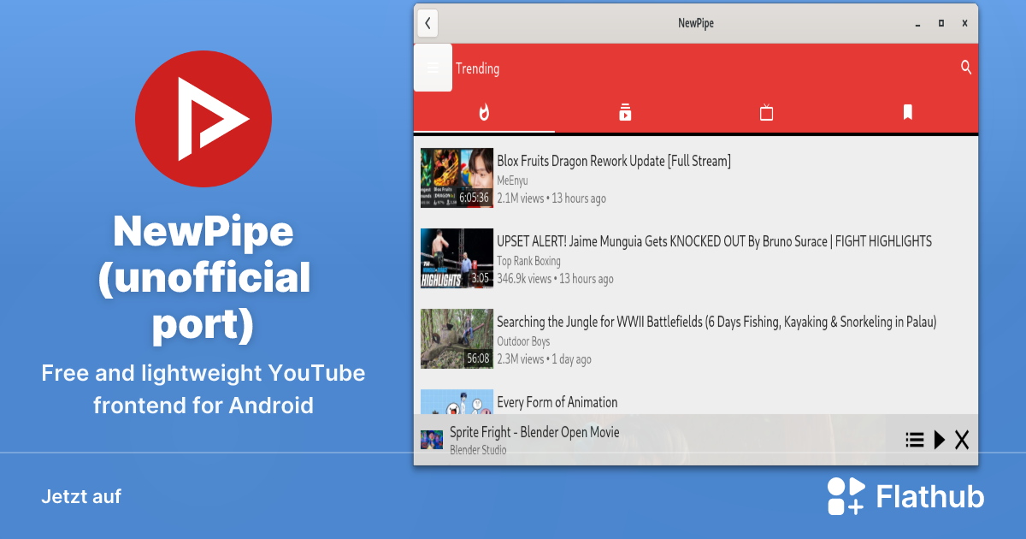Maximize the NewPipe window
Image resolution: width=1026 pixels, height=539 pixels.
(x=941, y=23)
